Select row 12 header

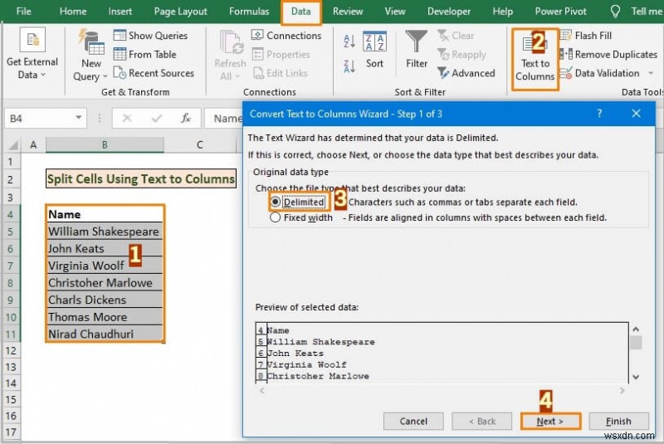(x=11, y=350)
